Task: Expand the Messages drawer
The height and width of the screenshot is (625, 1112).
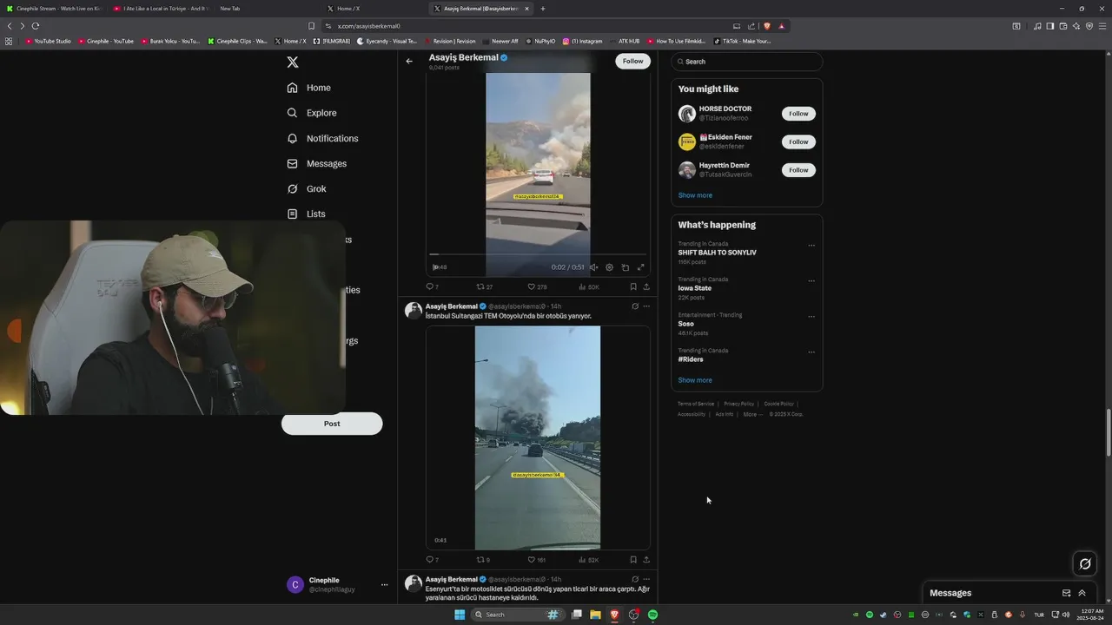Action: click(x=1082, y=593)
